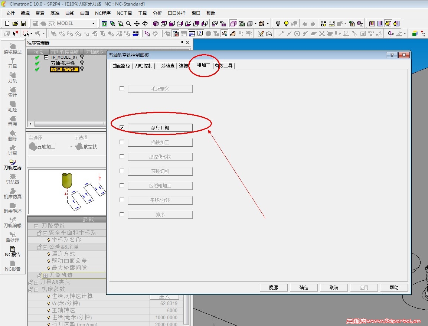Click the 确定 button
The width and height of the screenshot is (428, 326).
pyautogui.click(x=304, y=287)
